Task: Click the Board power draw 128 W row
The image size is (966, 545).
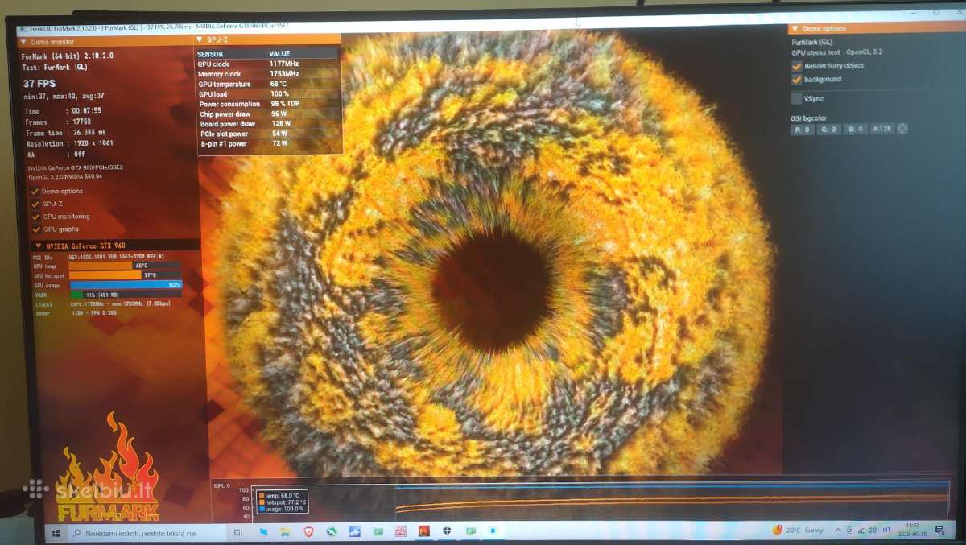Action: [x=268, y=123]
